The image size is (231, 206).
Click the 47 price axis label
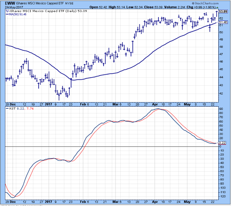(221, 54)
